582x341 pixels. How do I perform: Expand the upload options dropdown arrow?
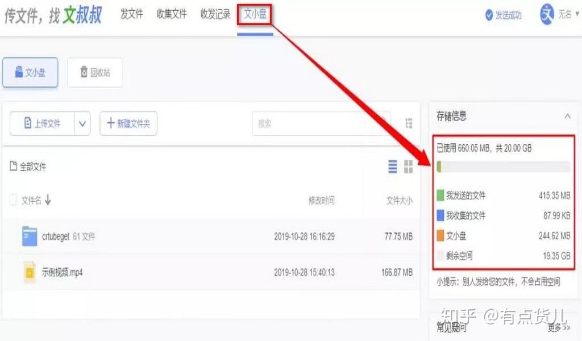coord(83,123)
